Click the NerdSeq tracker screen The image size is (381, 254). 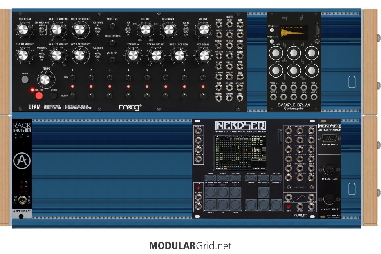240,152
